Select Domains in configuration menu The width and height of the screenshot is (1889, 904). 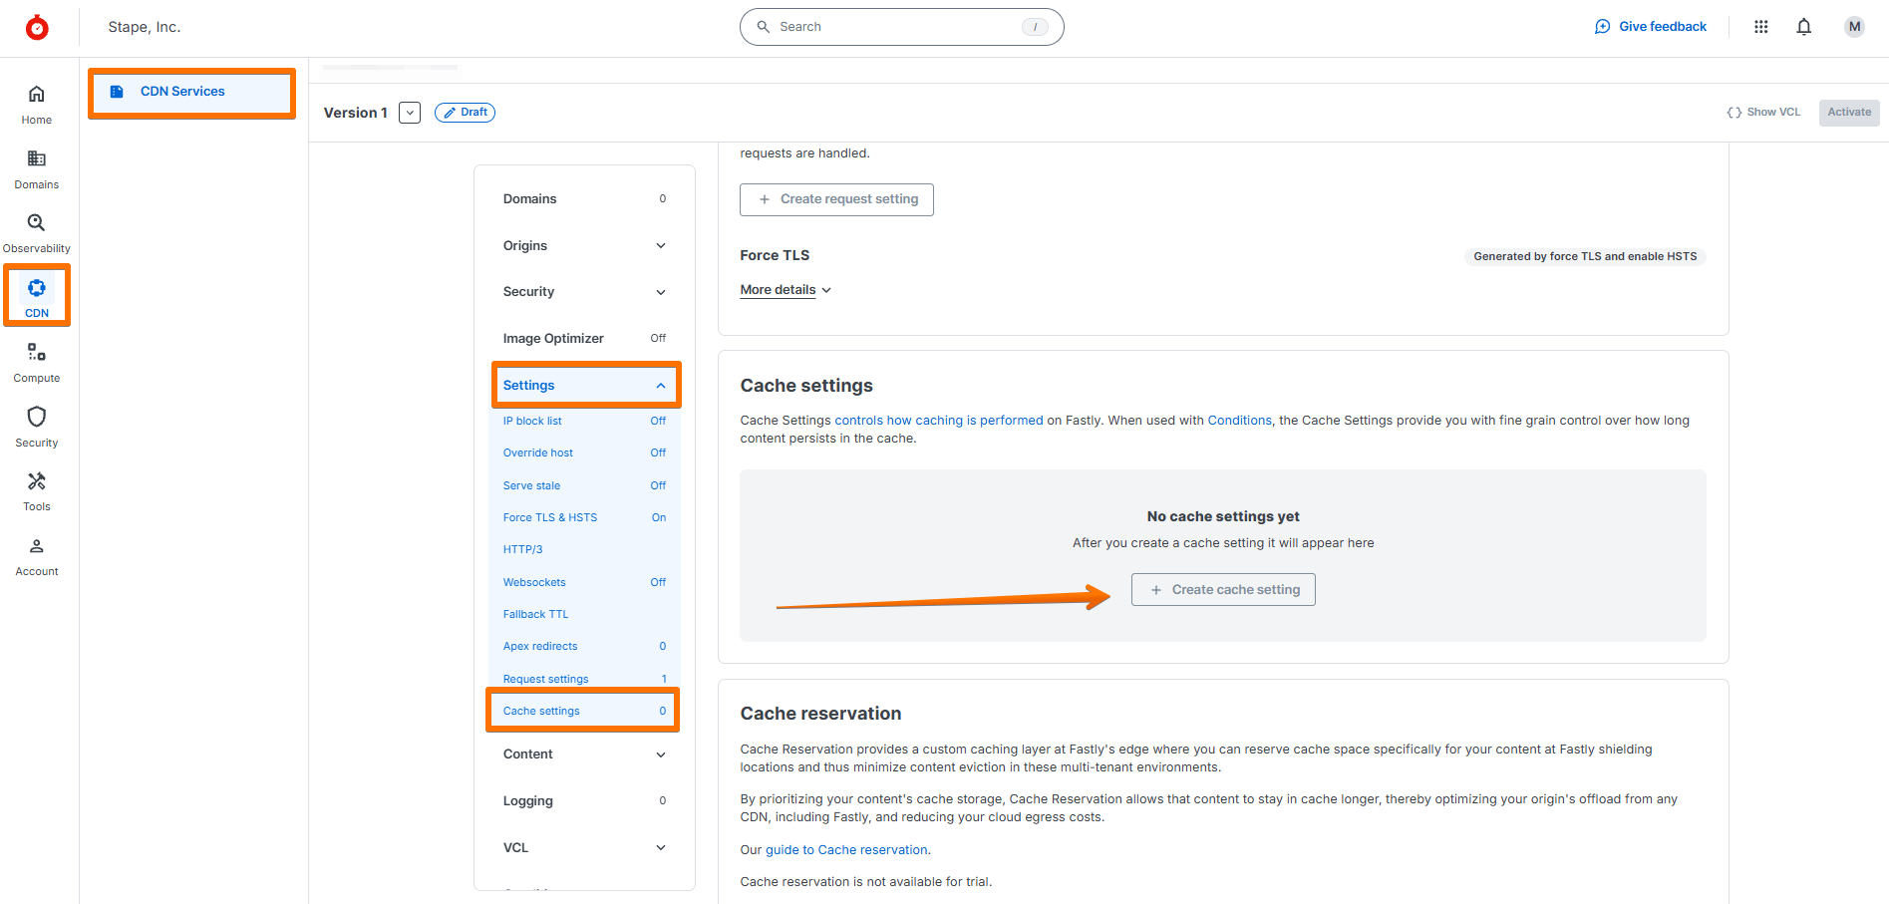584,199
